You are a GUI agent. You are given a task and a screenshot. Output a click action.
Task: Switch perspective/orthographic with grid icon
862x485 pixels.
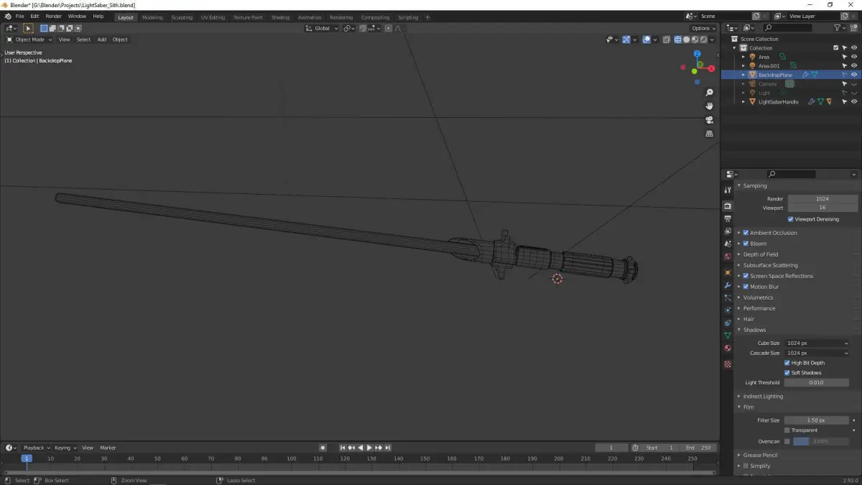710,134
